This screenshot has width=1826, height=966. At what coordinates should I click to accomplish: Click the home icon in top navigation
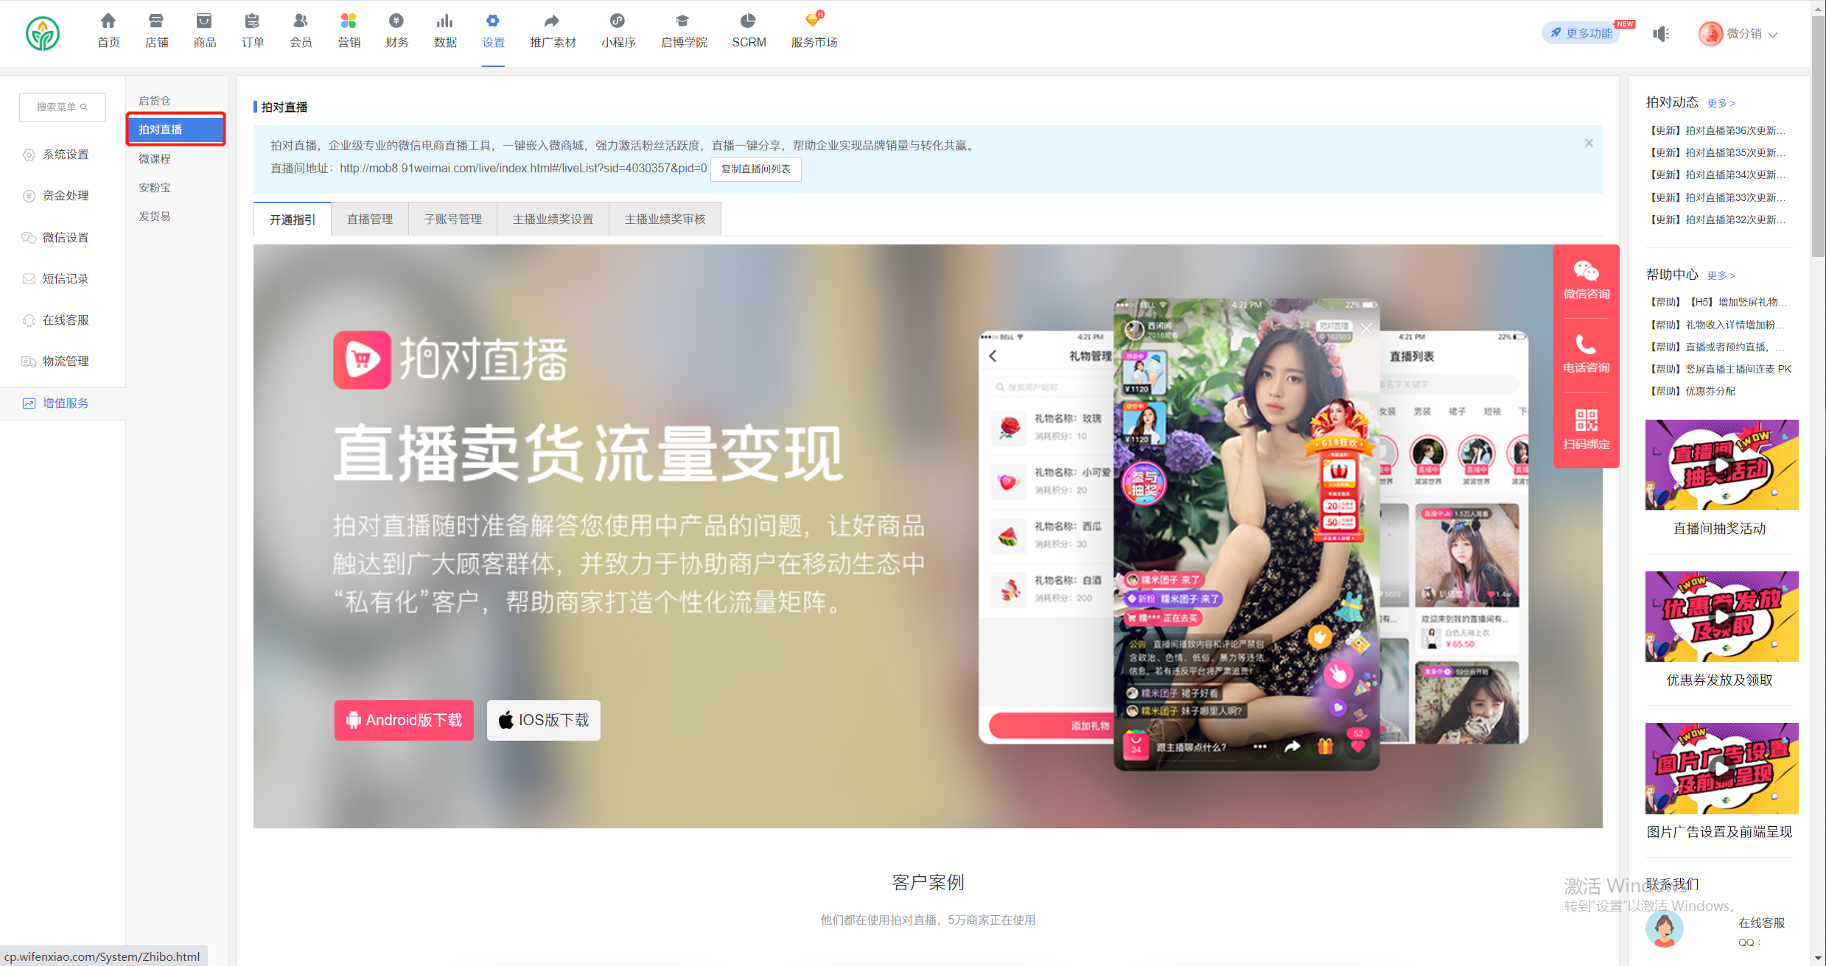point(108,21)
